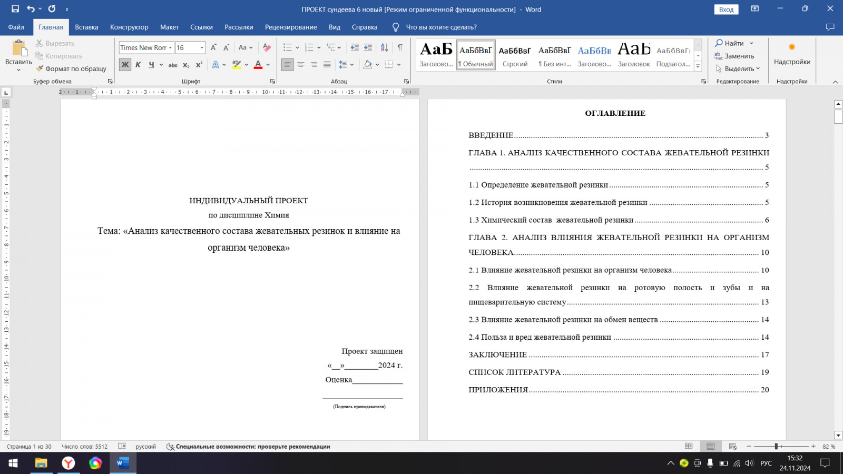Toggle italic formatting (К)

click(x=138, y=65)
